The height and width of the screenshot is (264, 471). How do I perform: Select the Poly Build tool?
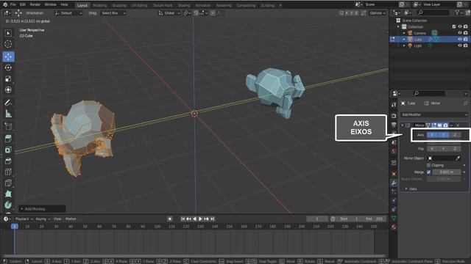click(x=8, y=194)
